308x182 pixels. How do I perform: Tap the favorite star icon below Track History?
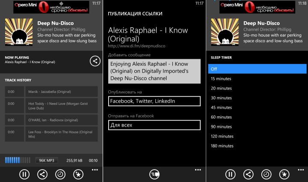pos(78,174)
